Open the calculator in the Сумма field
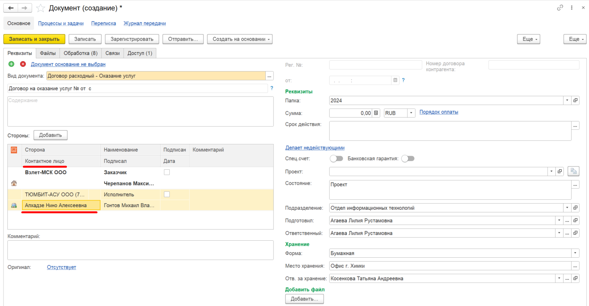Viewport: 589px width, 306px height. tap(376, 113)
